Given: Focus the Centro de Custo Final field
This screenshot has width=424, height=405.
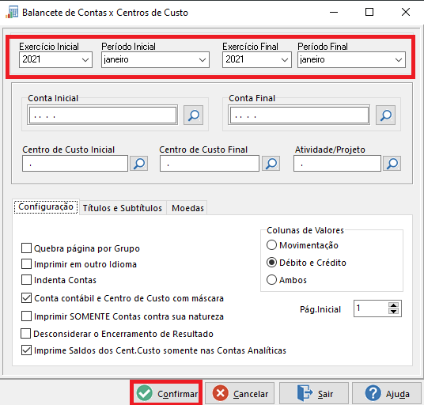Looking at the screenshot, I should [x=210, y=163].
